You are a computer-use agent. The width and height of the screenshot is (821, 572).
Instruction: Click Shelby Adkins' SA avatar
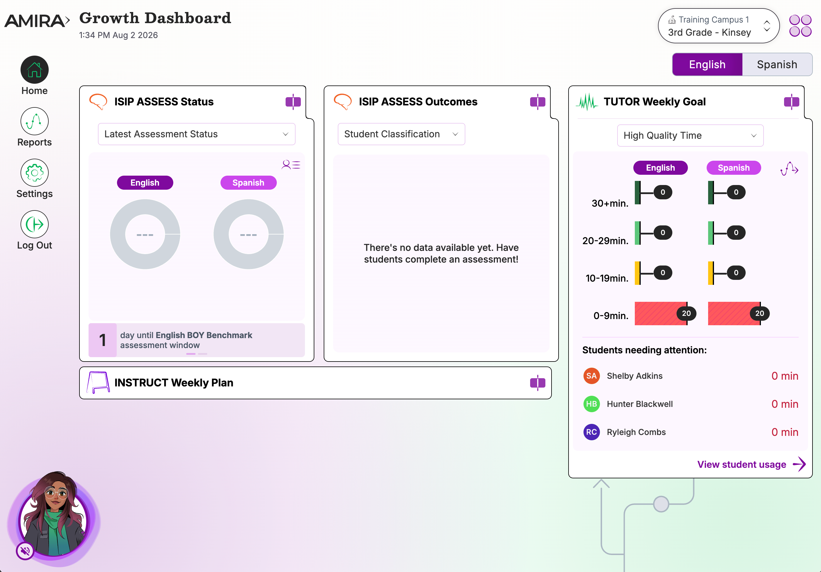click(x=591, y=376)
